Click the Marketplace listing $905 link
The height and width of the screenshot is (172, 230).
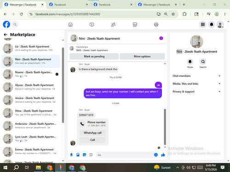tap(92, 50)
